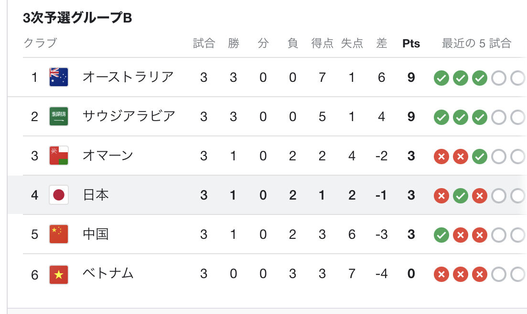527x314 pixels.
Task: Select the オマーン team name
Action: [108, 156]
